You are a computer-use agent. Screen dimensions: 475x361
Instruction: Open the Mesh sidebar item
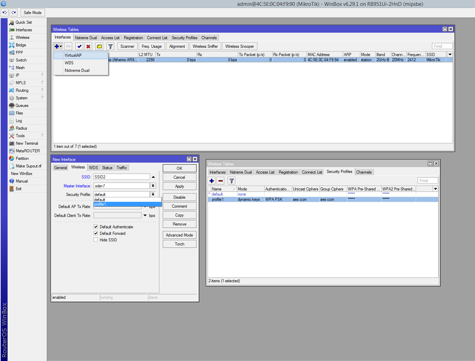(x=20, y=68)
